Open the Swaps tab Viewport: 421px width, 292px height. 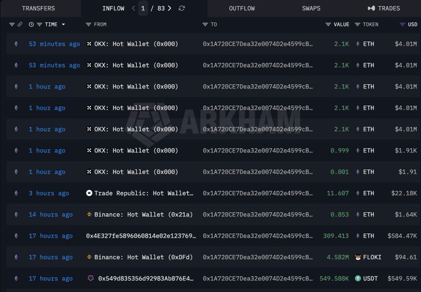click(311, 8)
